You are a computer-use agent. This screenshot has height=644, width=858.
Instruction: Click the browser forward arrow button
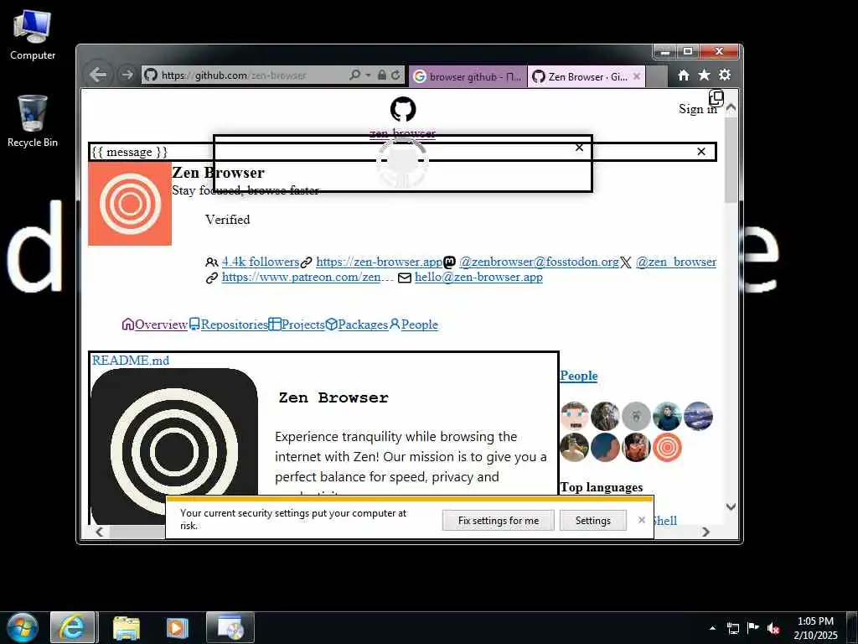tap(127, 75)
